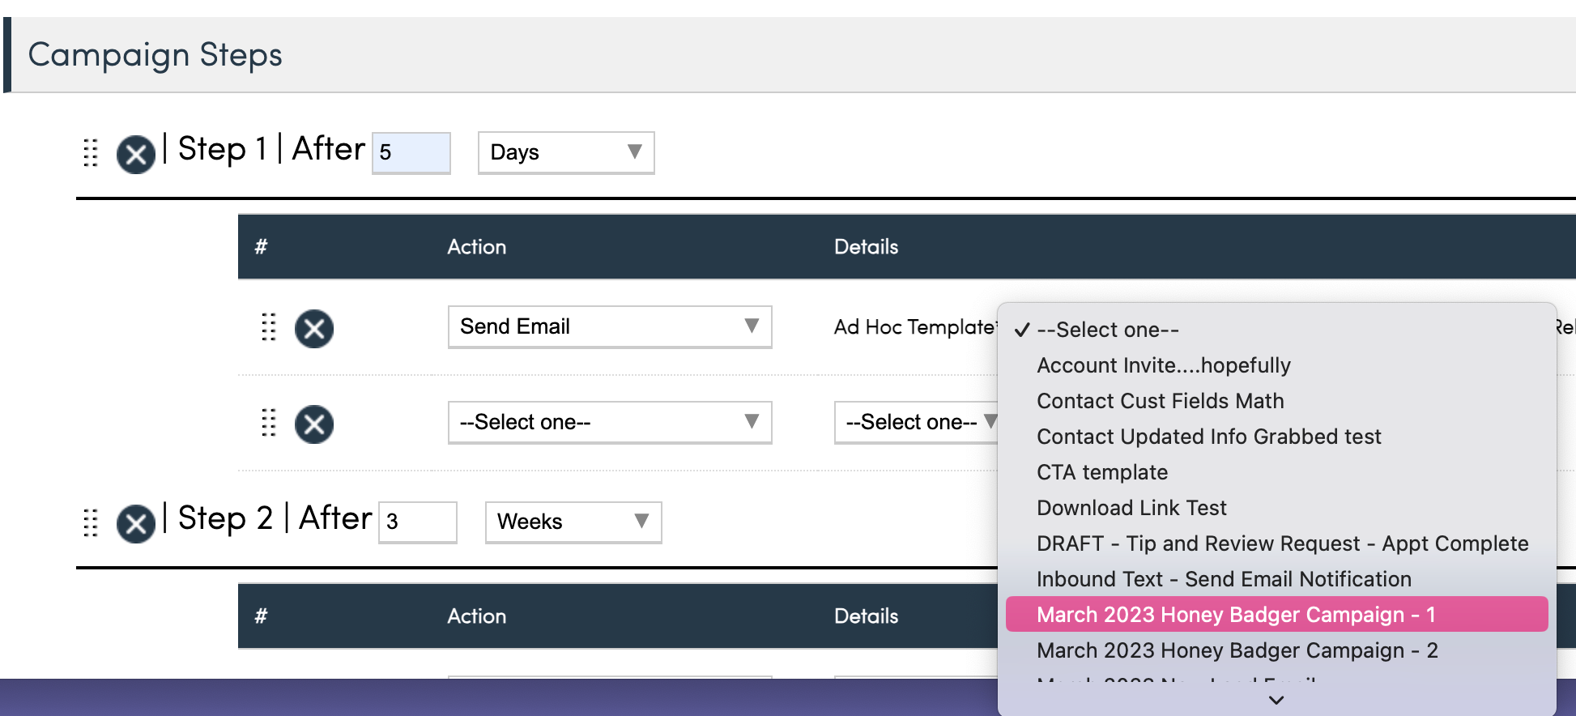The image size is (1576, 716).
Task: Choose CTA template from the list
Action: (1102, 472)
